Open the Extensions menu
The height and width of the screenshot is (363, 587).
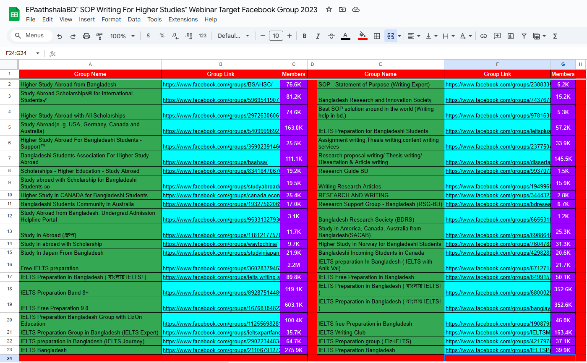[183, 19]
